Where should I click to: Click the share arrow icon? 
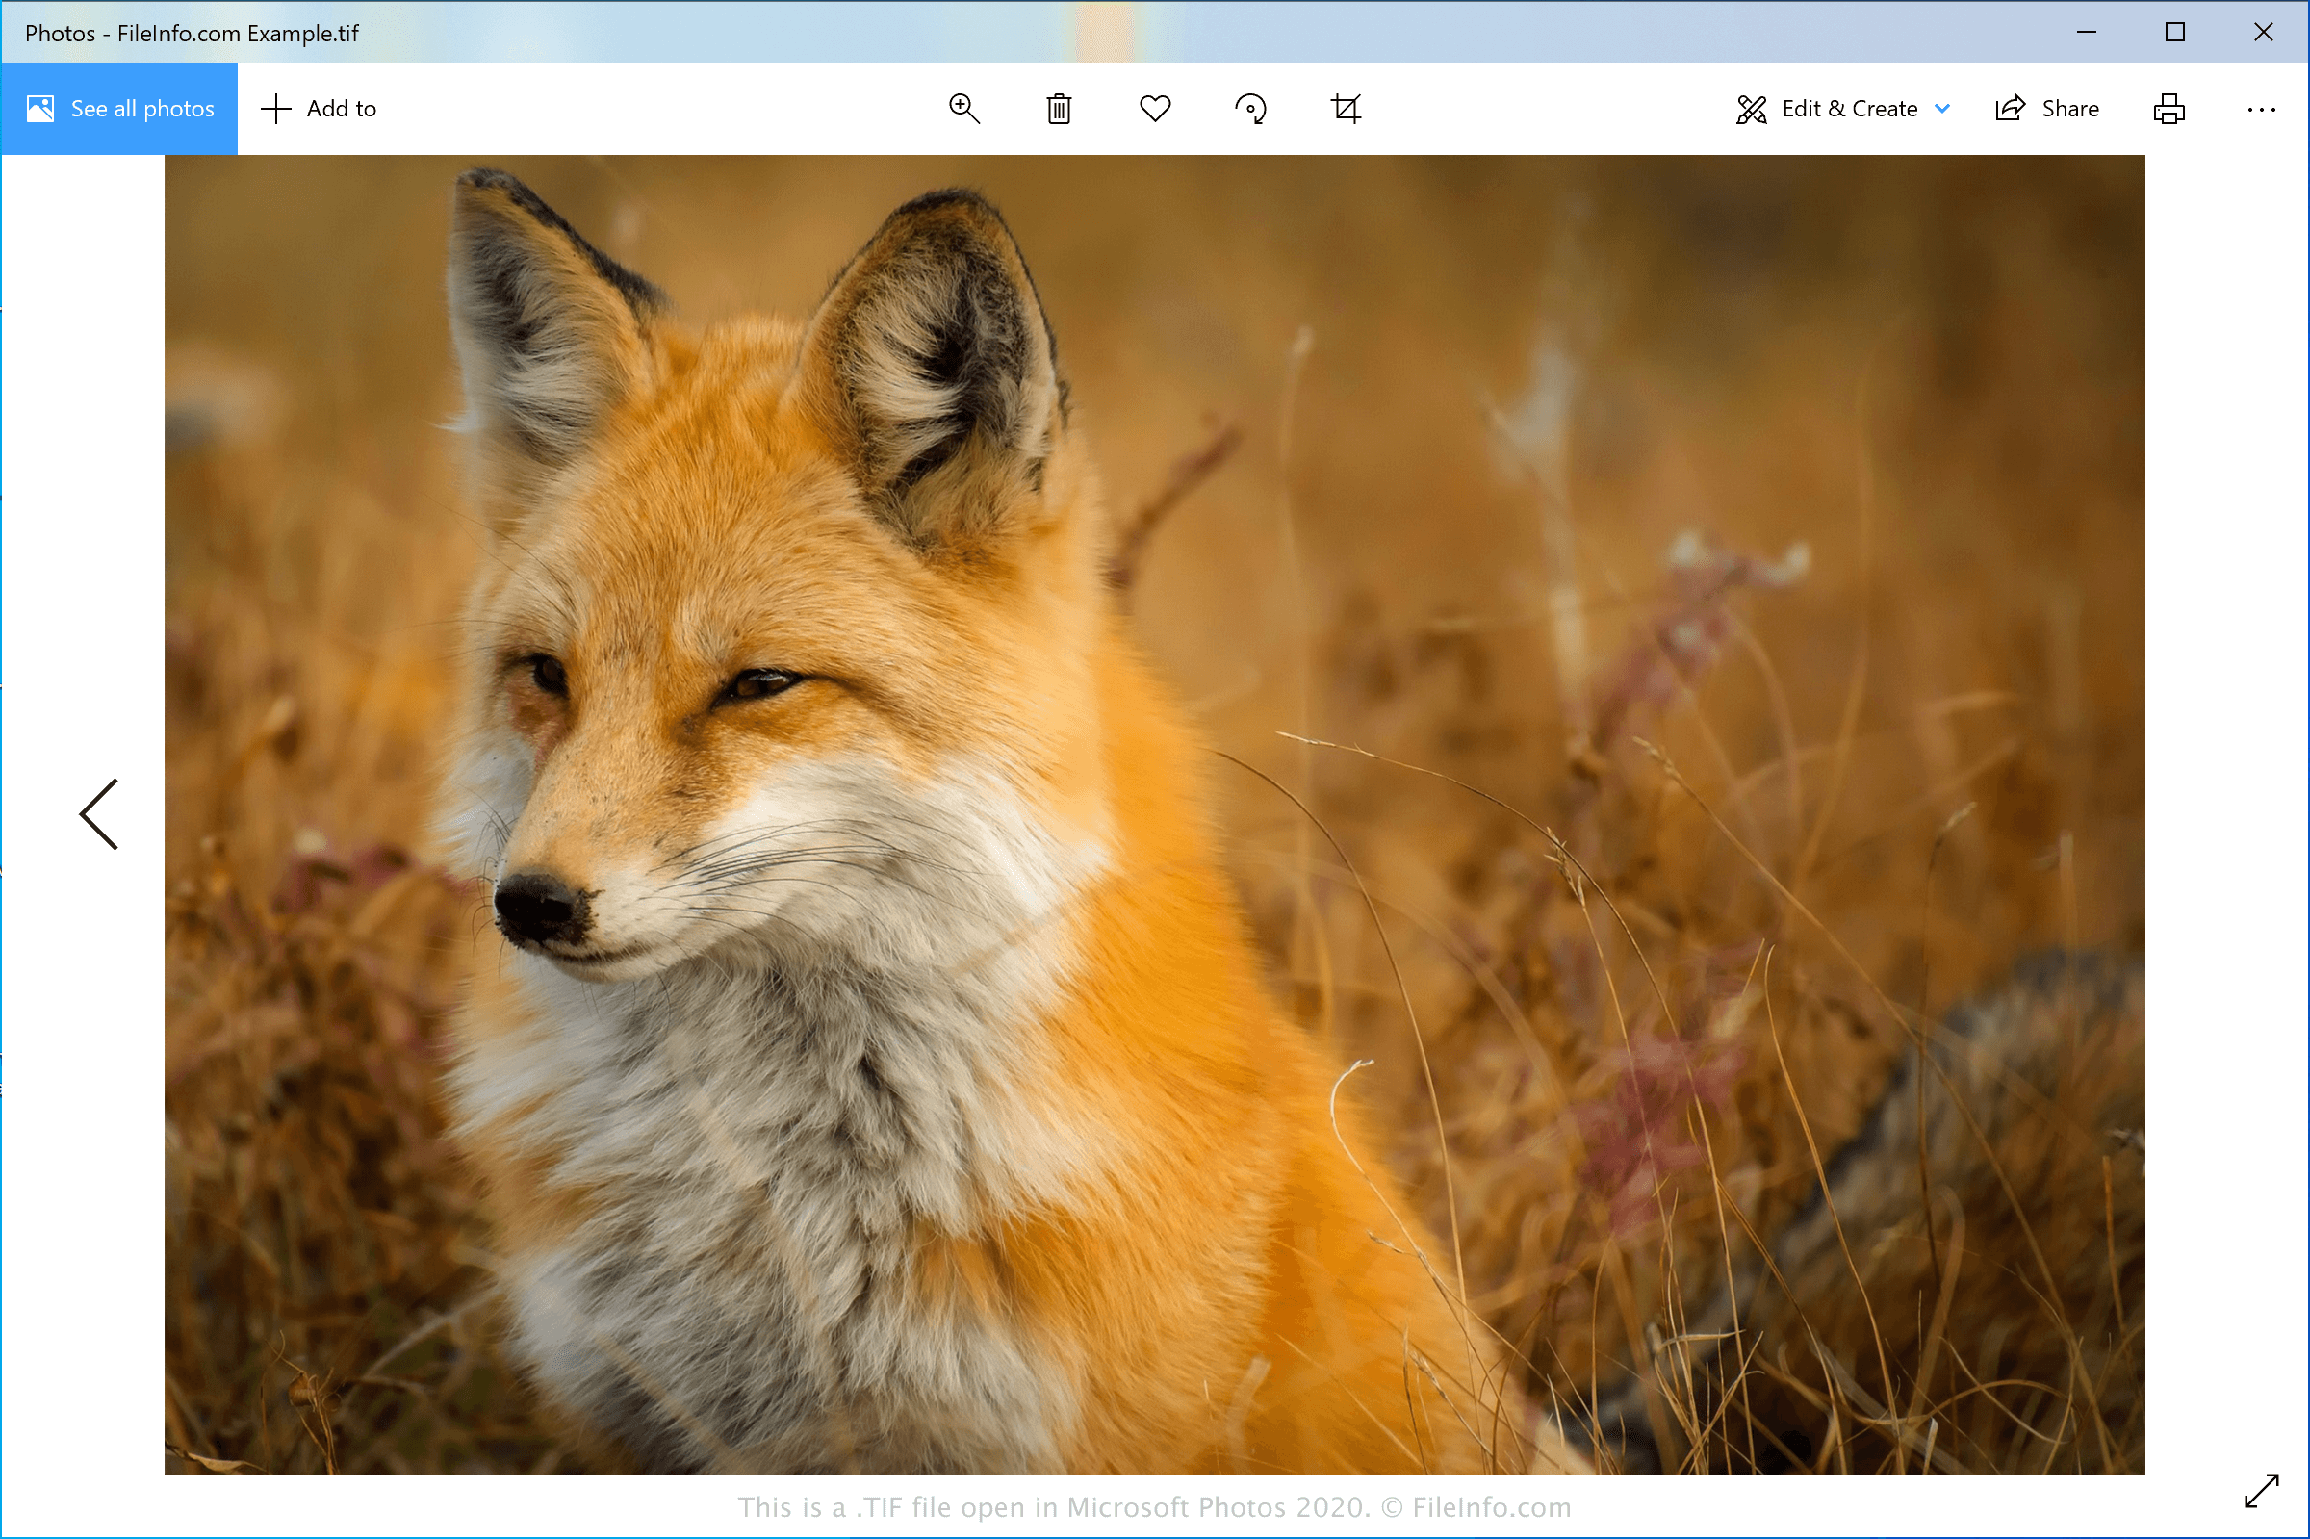[x=2010, y=109]
